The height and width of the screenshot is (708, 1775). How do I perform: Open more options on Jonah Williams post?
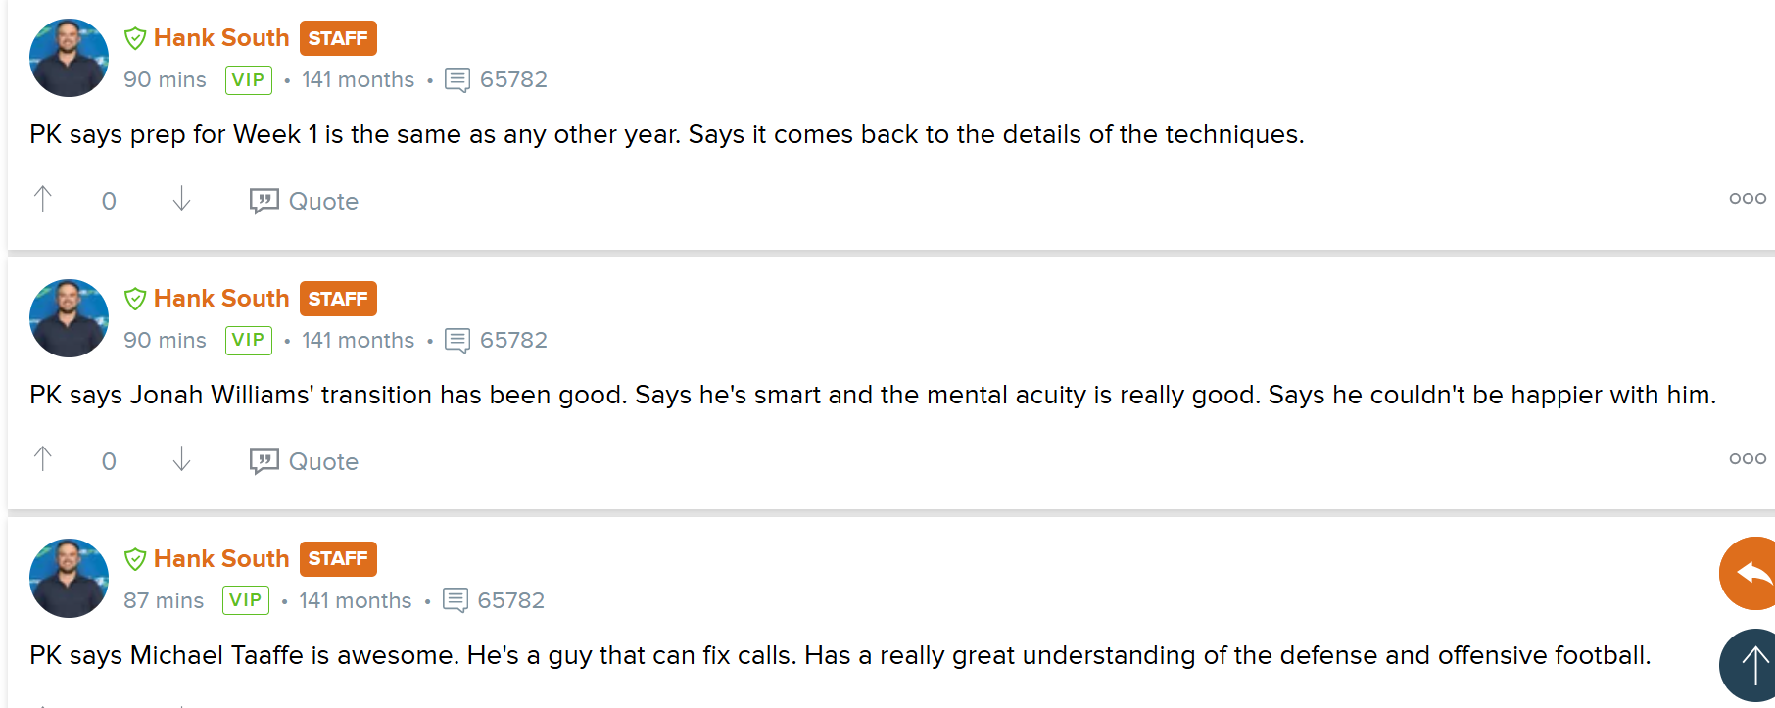[1748, 459]
